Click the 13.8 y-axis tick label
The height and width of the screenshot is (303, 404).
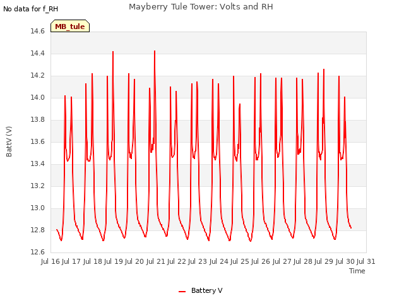(x=37, y=119)
